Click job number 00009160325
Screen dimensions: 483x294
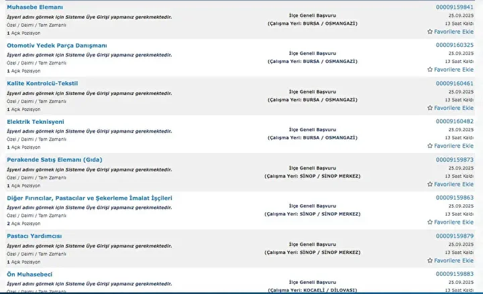tap(454, 45)
